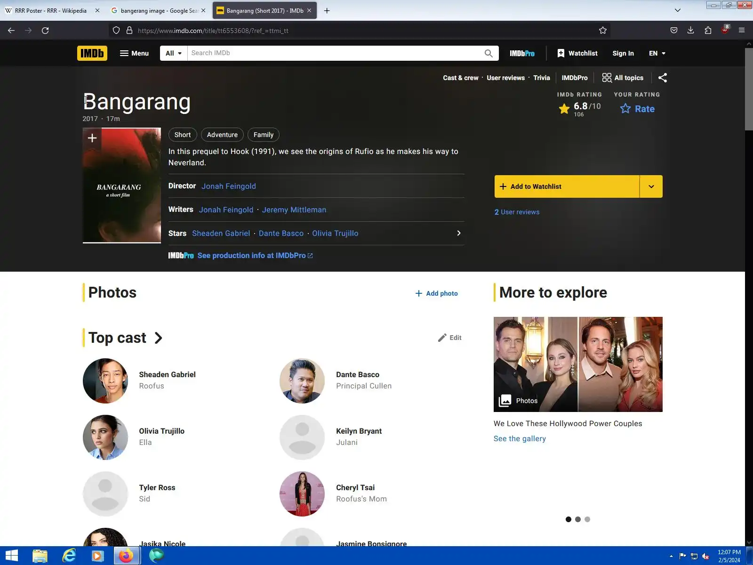Click the yellow IMDb rating star
Image resolution: width=753 pixels, height=565 pixels.
click(564, 109)
